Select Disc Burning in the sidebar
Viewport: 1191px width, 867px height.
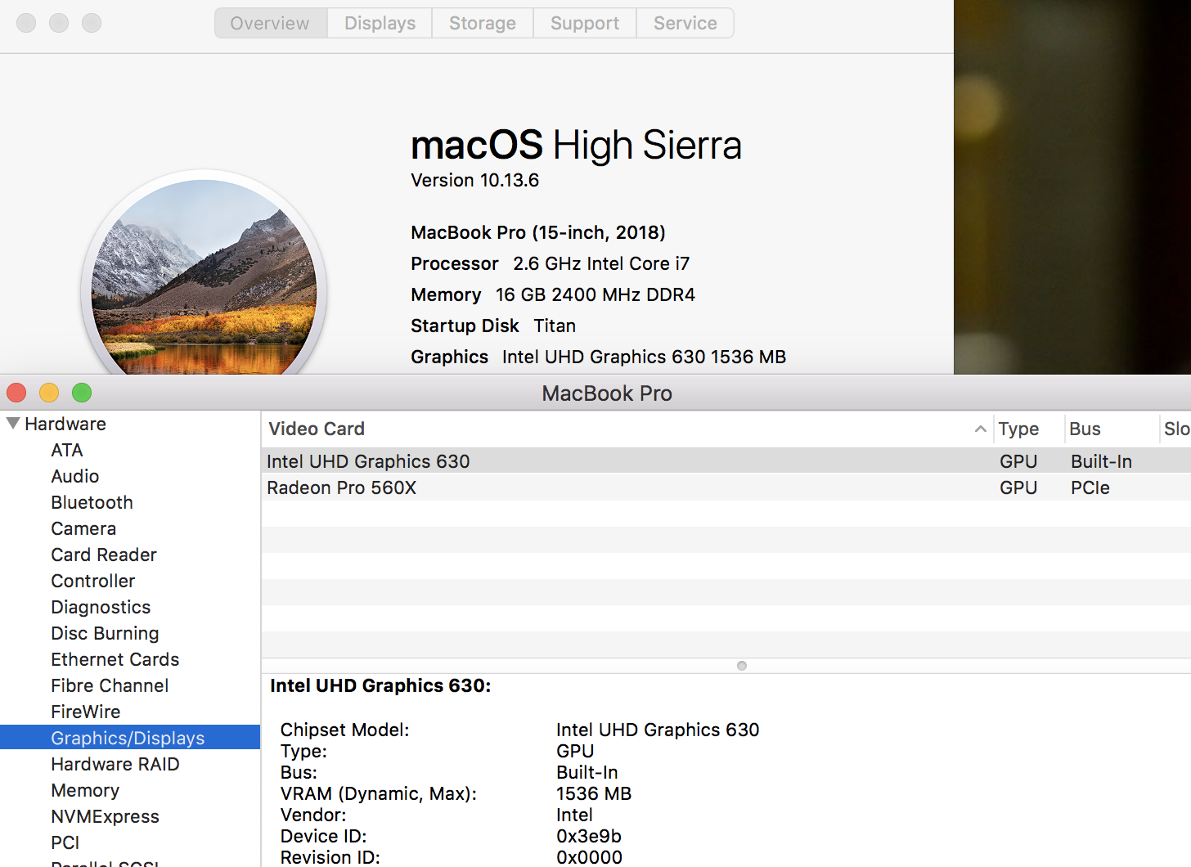click(105, 633)
